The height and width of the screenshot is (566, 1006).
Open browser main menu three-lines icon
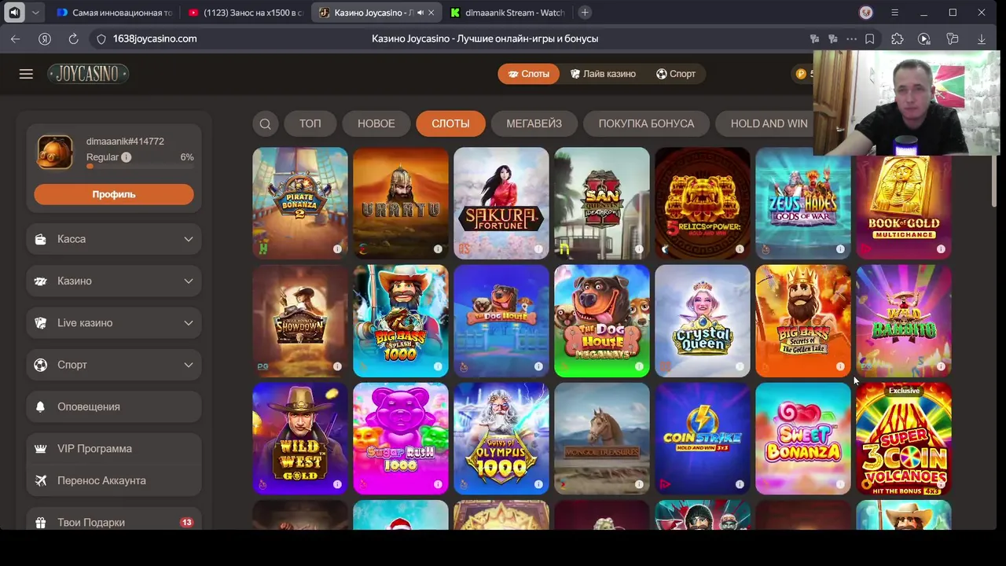click(894, 13)
